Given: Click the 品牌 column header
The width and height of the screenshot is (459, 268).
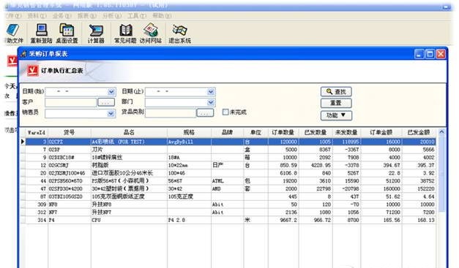Looking at the screenshot, I should [x=227, y=133].
